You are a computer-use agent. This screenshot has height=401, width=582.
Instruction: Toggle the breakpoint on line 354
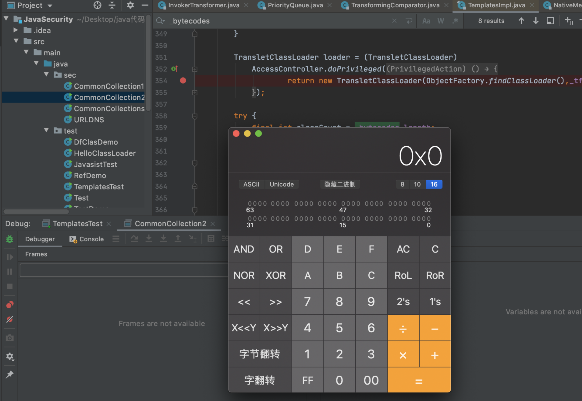[x=183, y=81]
